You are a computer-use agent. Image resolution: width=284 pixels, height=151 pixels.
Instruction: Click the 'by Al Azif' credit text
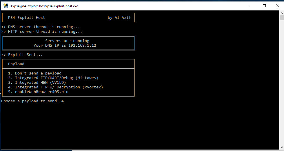(119, 18)
